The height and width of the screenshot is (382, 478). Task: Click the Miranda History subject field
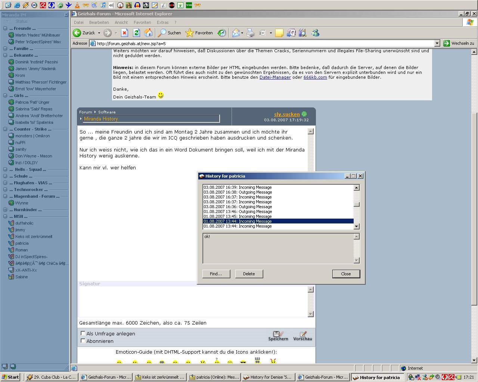click(x=151, y=119)
